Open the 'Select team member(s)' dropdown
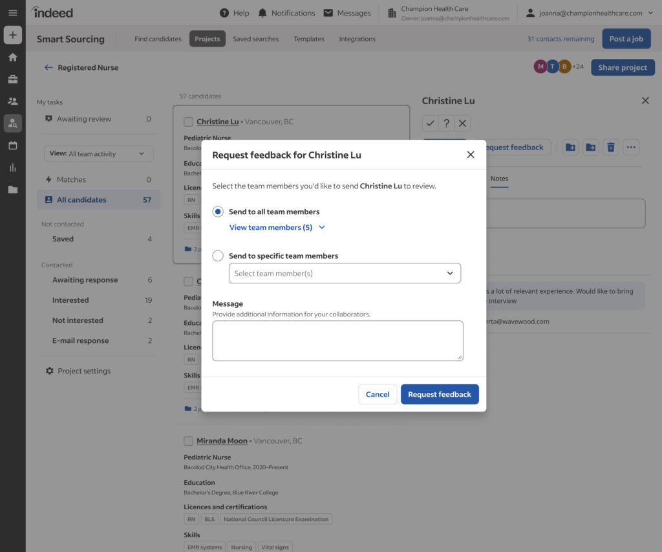The height and width of the screenshot is (552, 662). 345,273
